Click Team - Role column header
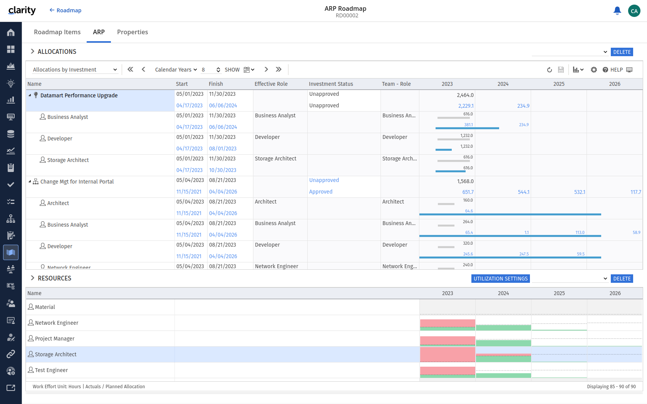The height and width of the screenshot is (404, 647). tap(396, 84)
